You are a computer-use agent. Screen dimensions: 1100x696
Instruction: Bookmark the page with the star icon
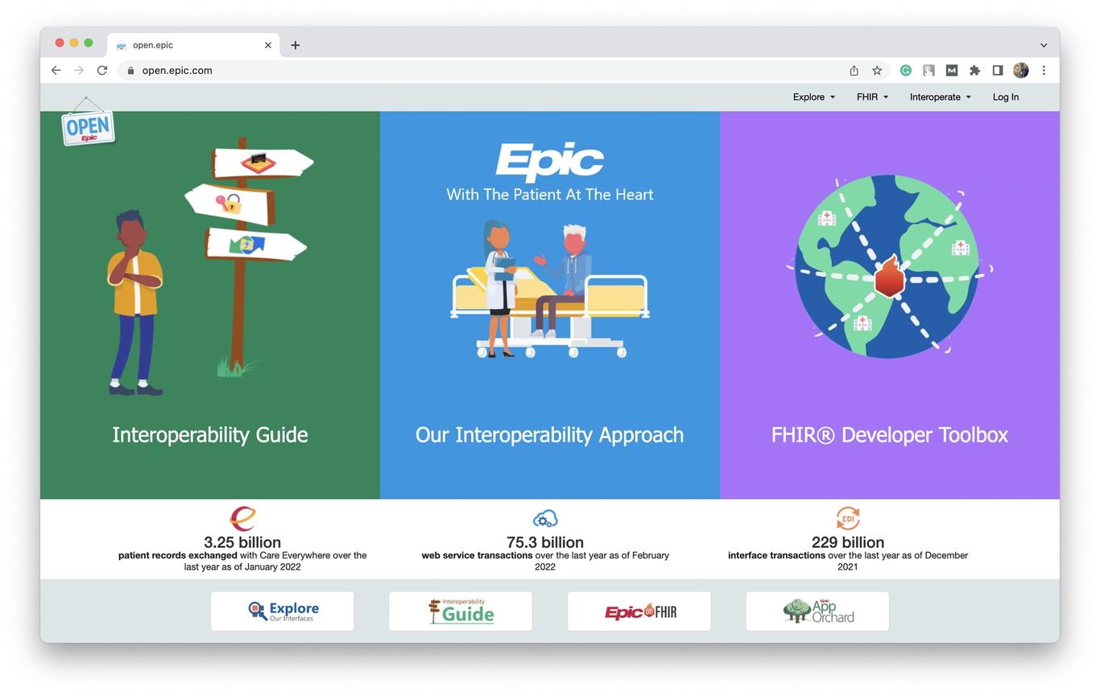coord(876,70)
